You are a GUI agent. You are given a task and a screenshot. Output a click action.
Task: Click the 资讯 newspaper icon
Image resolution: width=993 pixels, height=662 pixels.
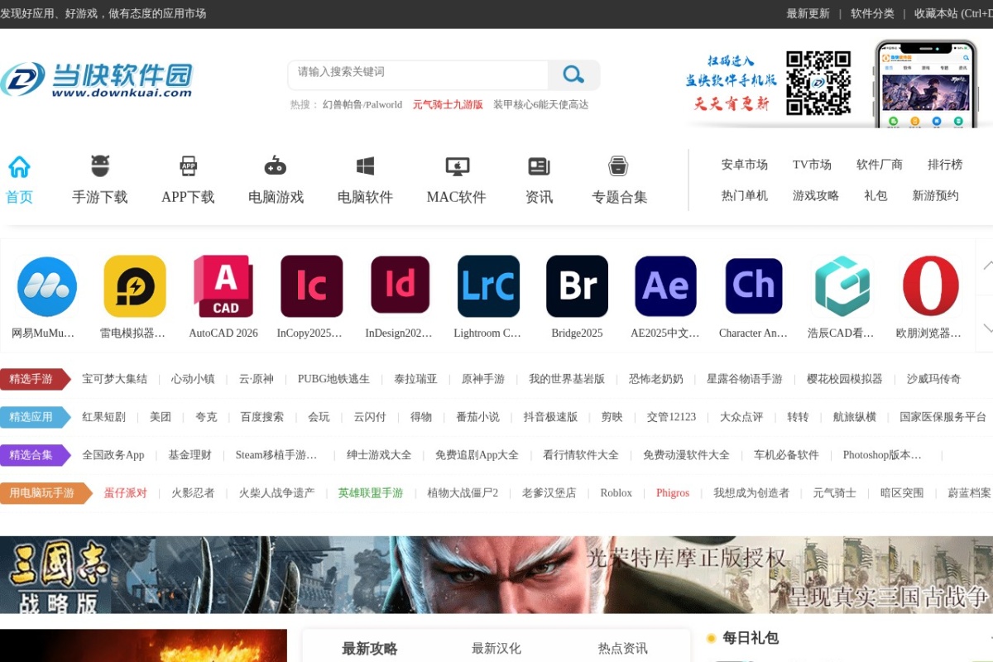click(539, 166)
